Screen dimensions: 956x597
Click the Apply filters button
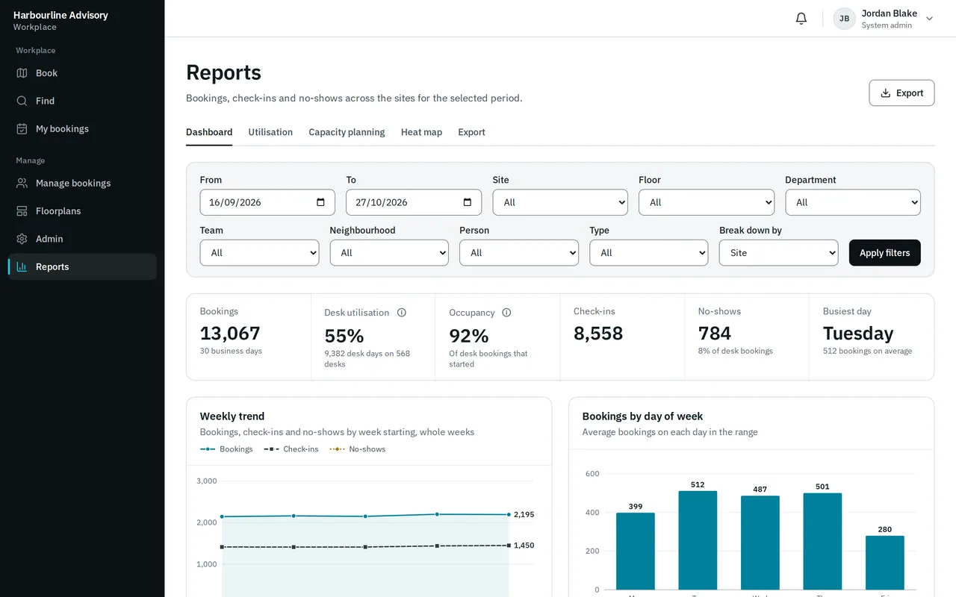885,253
